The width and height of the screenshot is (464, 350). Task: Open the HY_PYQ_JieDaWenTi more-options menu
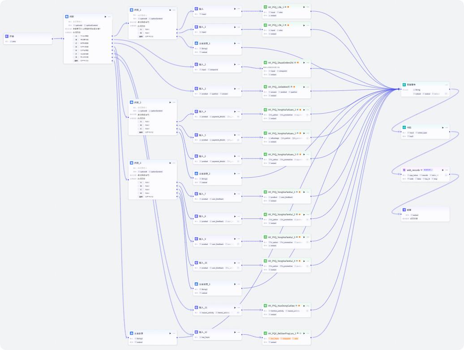[x=308, y=87]
